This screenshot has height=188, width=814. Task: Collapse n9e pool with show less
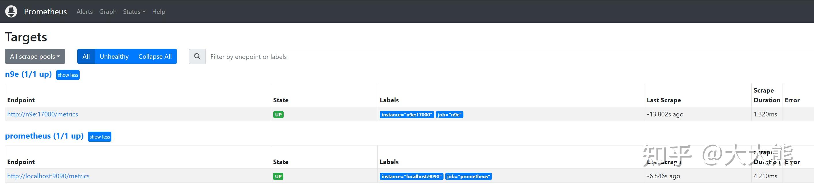tap(68, 75)
